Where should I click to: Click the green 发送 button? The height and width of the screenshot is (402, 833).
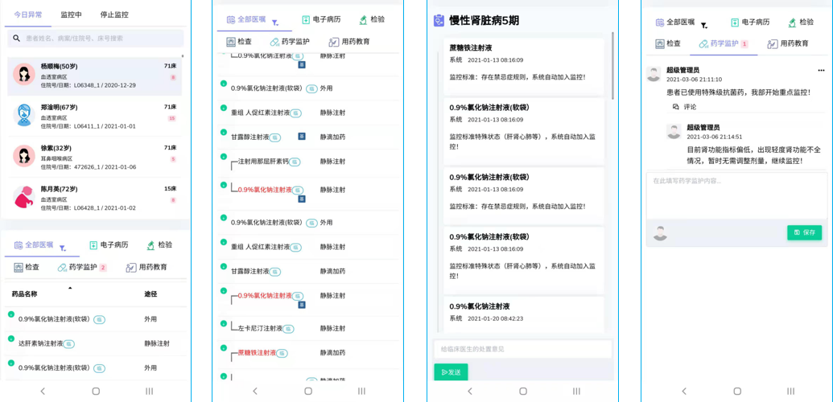(x=451, y=372)
